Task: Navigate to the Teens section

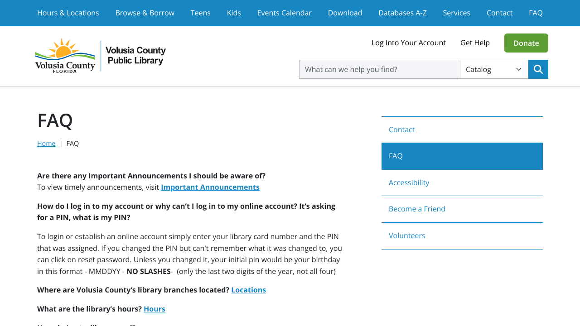Action: coord(200,12)
